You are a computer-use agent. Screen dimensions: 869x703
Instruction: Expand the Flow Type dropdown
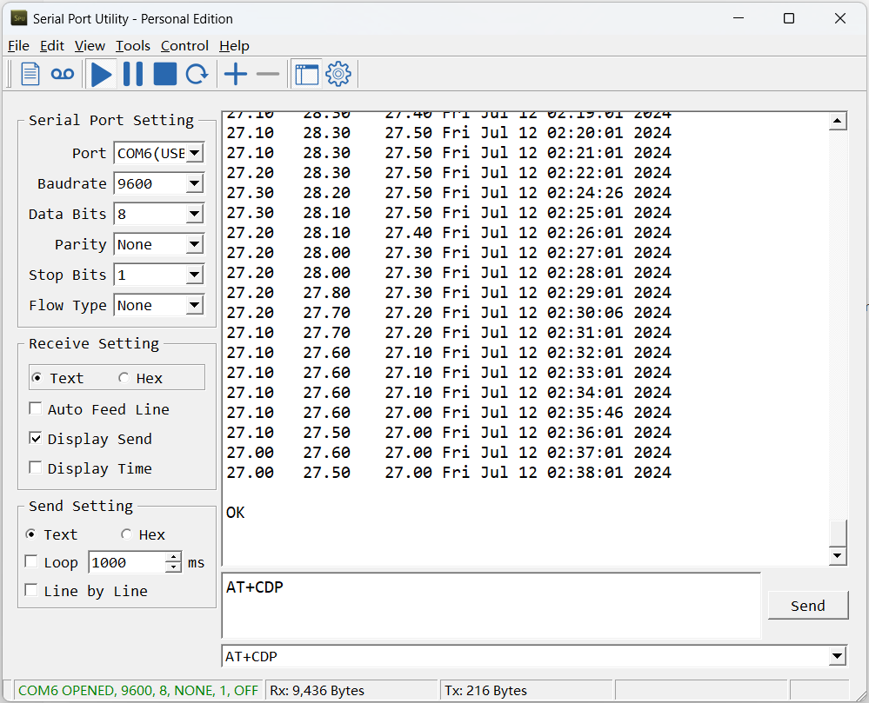pyautogui.click(x=195, y=306)
